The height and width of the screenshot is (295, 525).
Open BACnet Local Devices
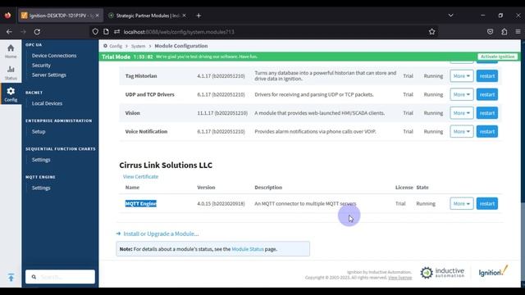pyautogui.click(x=47, y=103)
